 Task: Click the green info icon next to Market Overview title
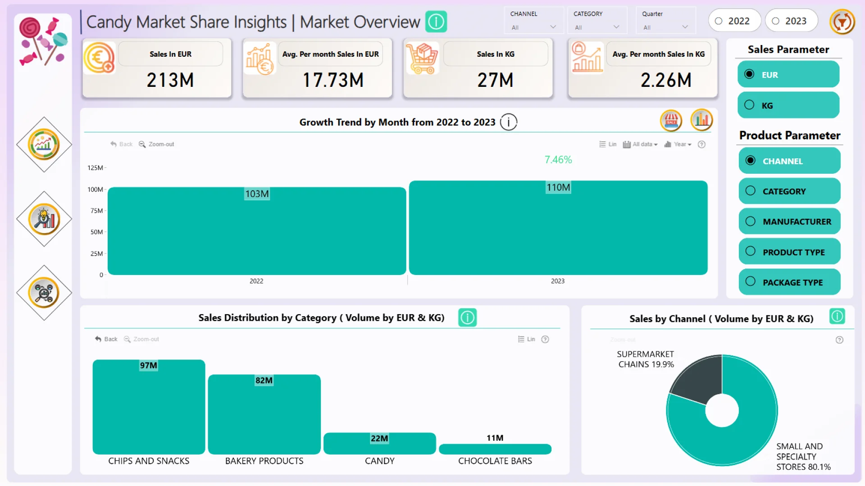(x=436, y=22)
